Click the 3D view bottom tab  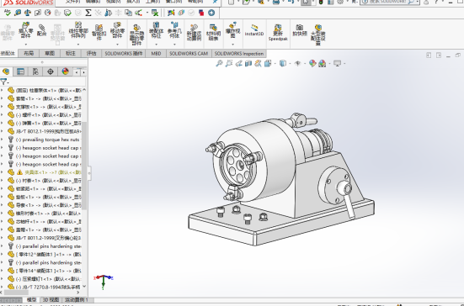[51, 299]
